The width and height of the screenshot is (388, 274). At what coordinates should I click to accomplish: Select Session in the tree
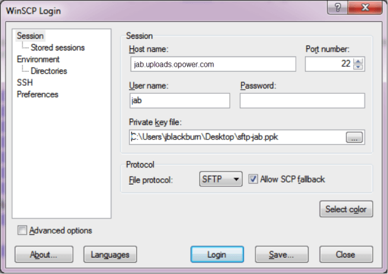click(x=31, y=36)
